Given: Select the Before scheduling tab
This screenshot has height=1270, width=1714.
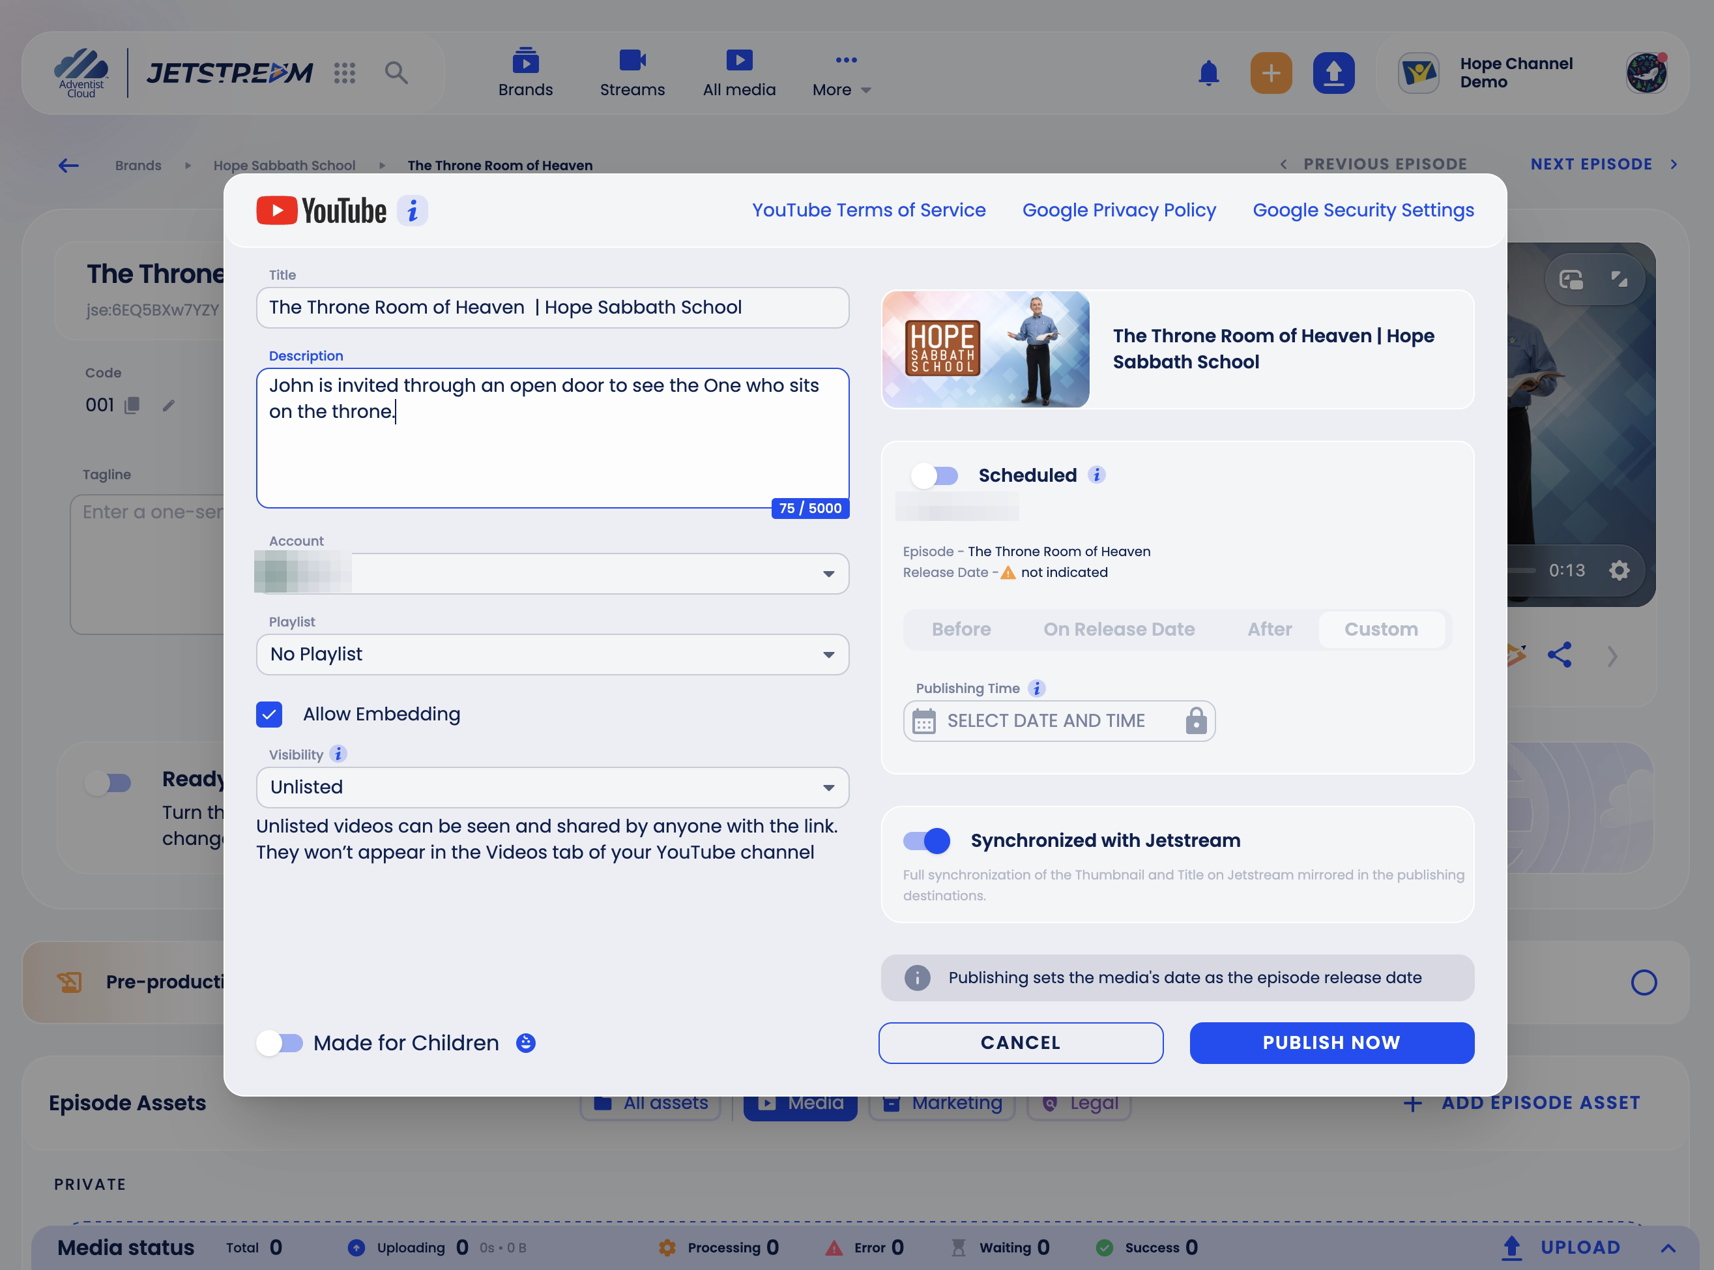Looking at the screenshot, I should tap(961, 630).
